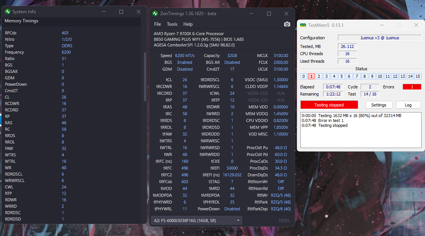Screen dimensions: 425x236
Task: Open the File menu in ZenTimings
Action: (x=158, y=24)
